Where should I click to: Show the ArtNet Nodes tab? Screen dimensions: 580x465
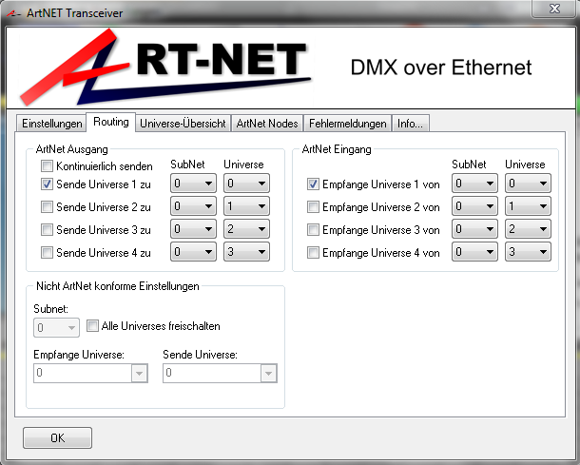click(x=267, y=124)
